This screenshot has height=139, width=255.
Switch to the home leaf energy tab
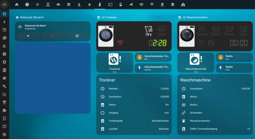pos(183,5)
